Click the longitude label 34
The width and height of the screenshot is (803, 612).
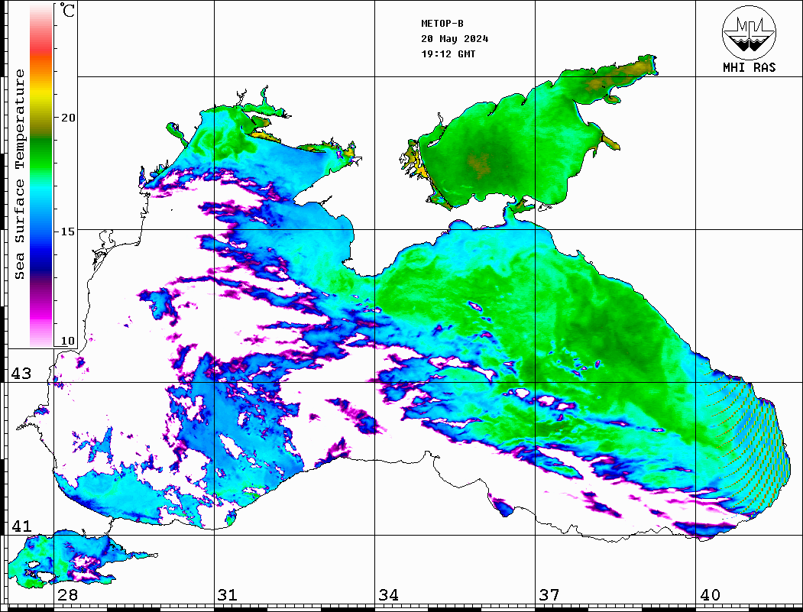(388, 595)
